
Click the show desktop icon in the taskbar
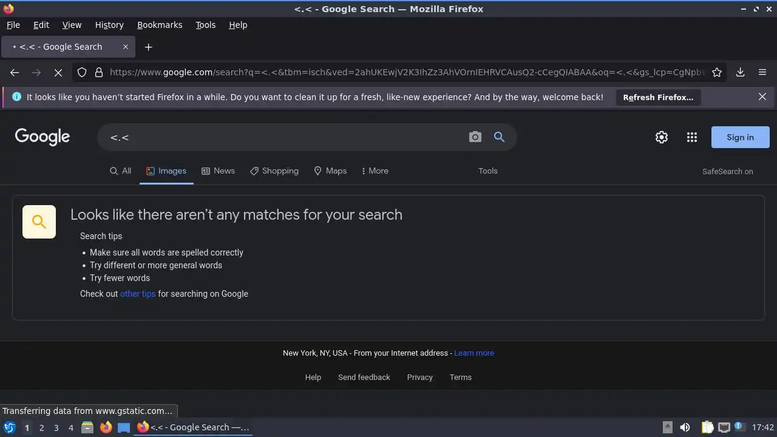[x=124, y=427]
